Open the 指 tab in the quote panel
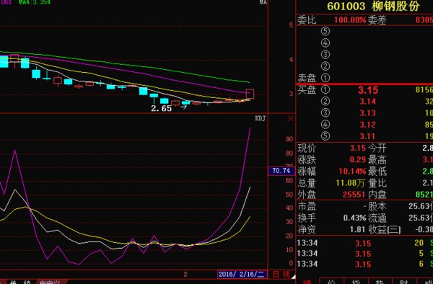This screenshot has height=284, width=433. click(x=356, y=282)
